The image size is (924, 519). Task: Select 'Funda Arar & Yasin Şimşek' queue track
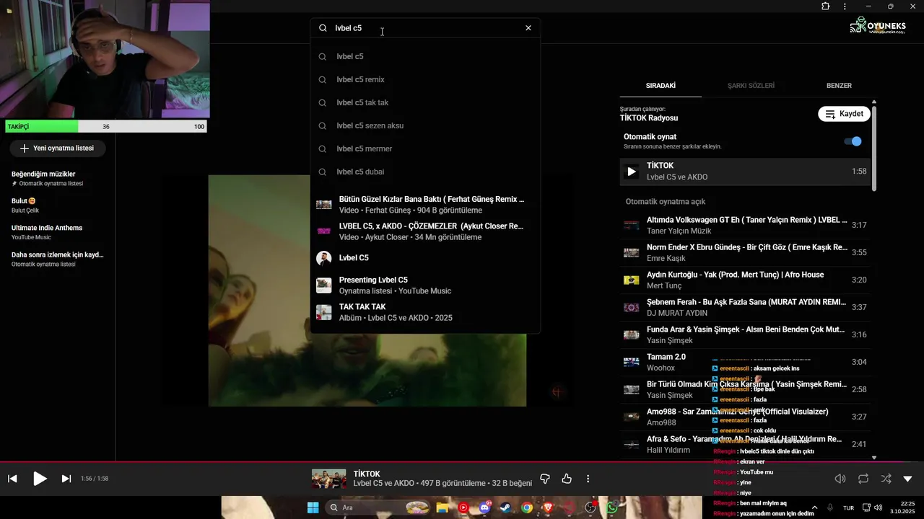[x=745, y=334]
